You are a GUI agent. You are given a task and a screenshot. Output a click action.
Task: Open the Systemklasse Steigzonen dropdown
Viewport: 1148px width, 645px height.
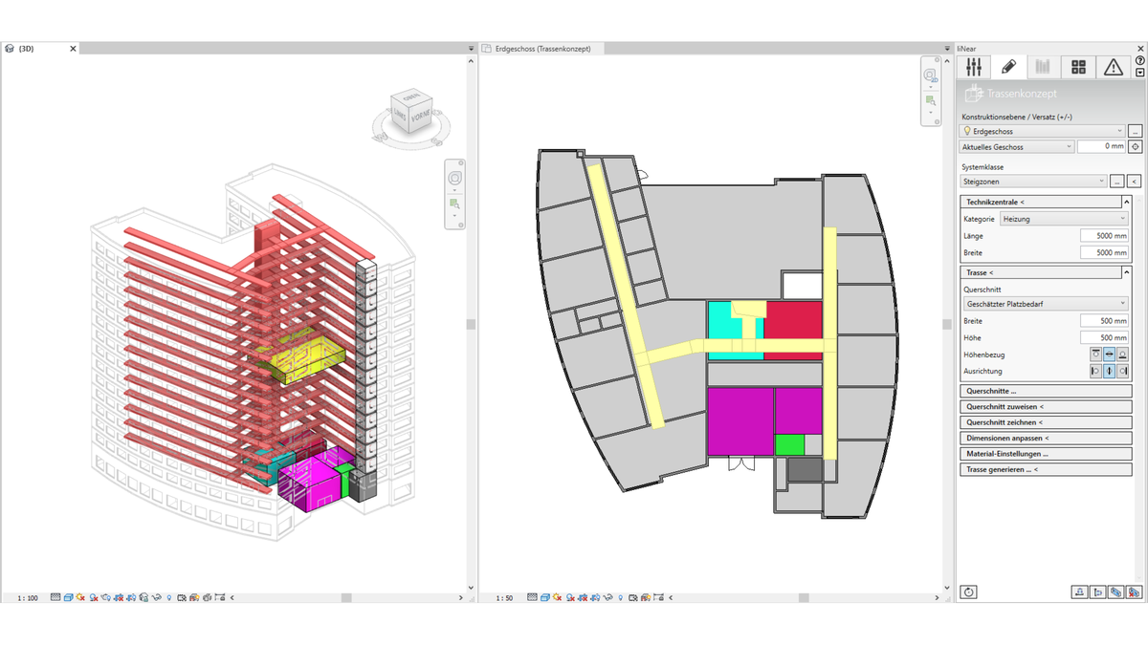point(1033,181)
